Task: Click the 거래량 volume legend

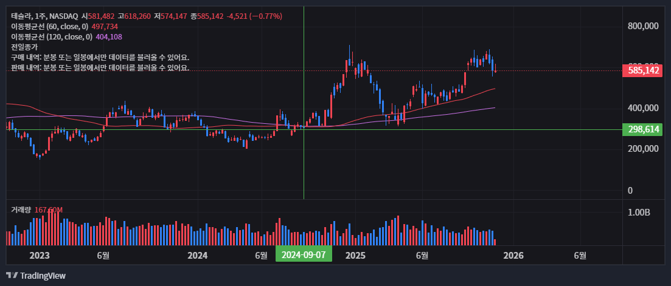Action: coord(21,209)
